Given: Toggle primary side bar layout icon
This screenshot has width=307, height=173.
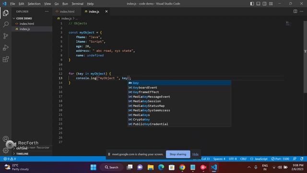Looking at the screenshot, I should (252, 4).
